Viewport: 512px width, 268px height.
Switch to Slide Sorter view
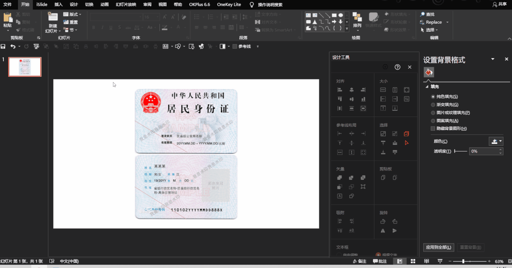(x=413, y=261)
